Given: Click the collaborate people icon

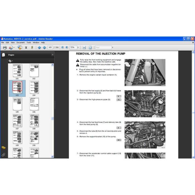Looking at the screenshot, I should click(11, 48).
